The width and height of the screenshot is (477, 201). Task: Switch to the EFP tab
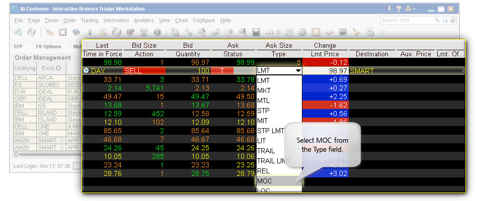coord(18,47)
